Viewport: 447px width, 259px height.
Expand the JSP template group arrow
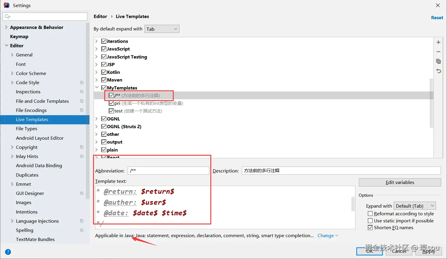[x=97, y=64]
